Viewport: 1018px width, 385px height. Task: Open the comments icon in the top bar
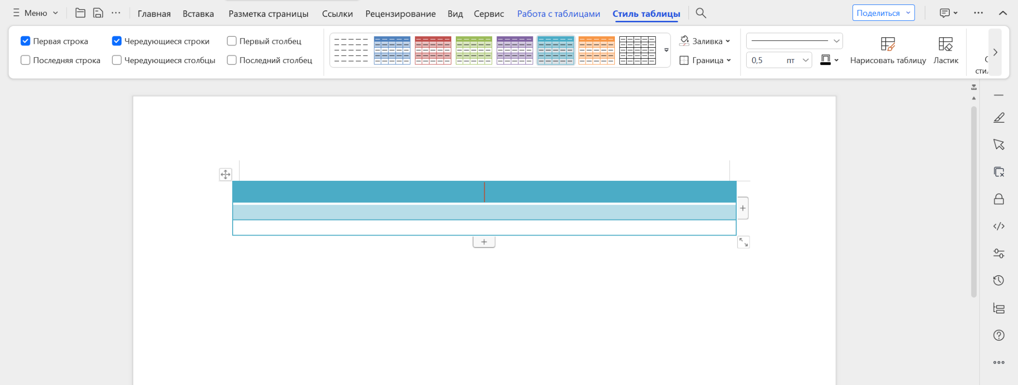945,13
